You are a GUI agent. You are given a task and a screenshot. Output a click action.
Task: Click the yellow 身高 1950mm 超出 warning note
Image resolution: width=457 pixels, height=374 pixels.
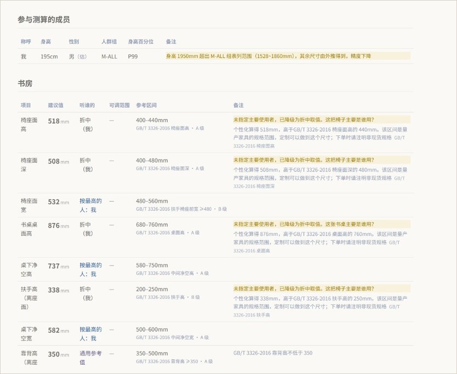288,56
